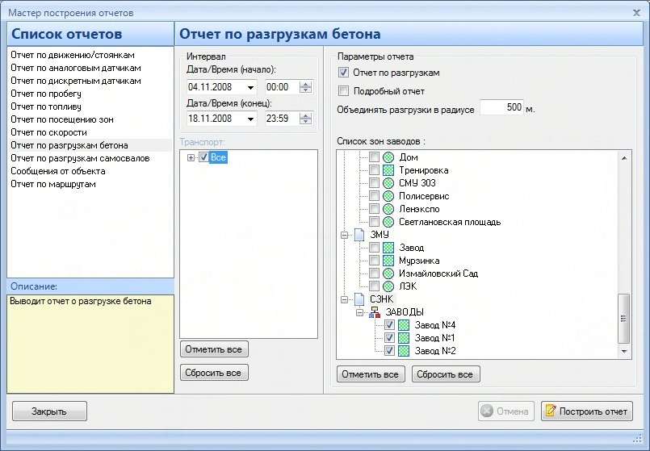Viewport: 650px width, 451px height.
Task: Click the hierarchy icon beside ЗАВОДЫ
Action: coord(375,312)
